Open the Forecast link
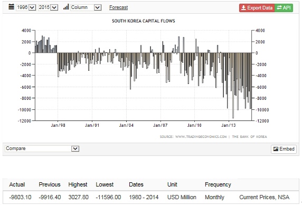This screenshot has height=205, width=302. pos(118,7)
